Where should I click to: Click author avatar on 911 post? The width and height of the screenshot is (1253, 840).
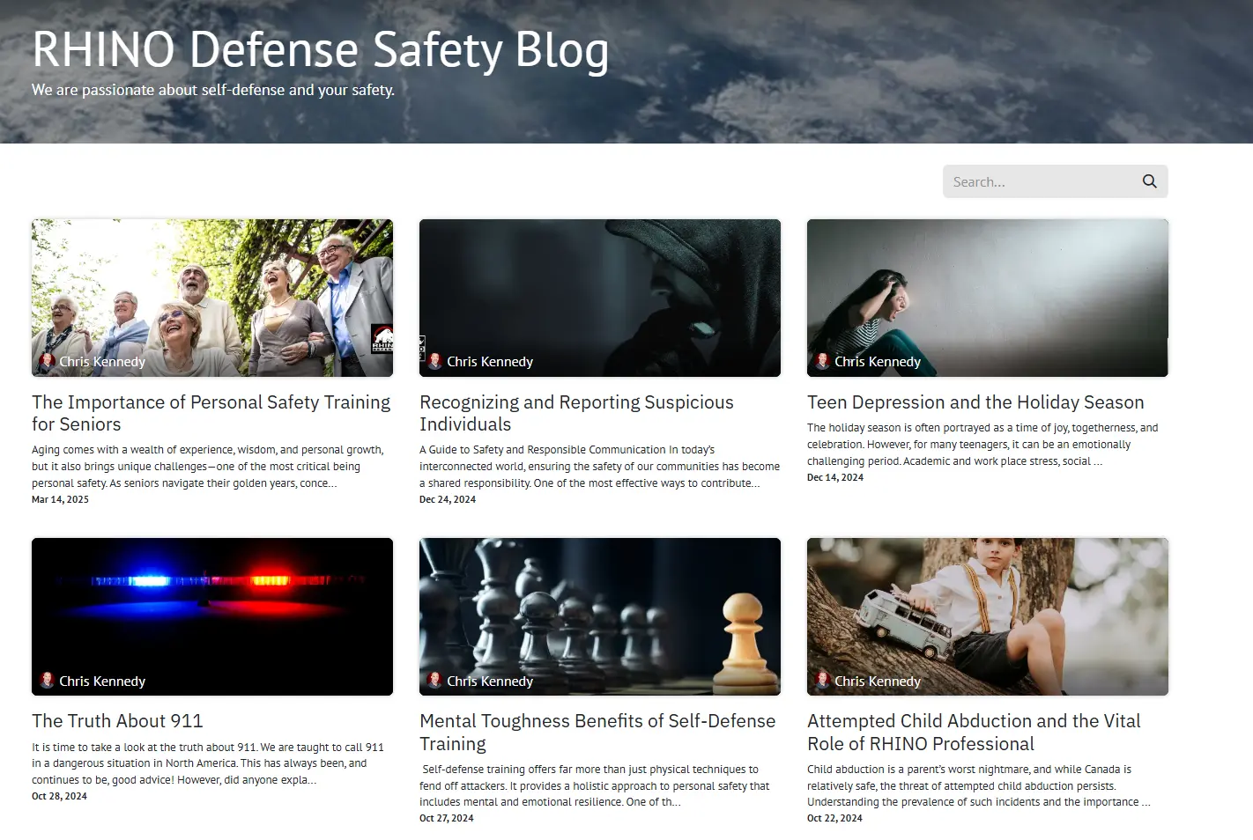pos(47,680)
